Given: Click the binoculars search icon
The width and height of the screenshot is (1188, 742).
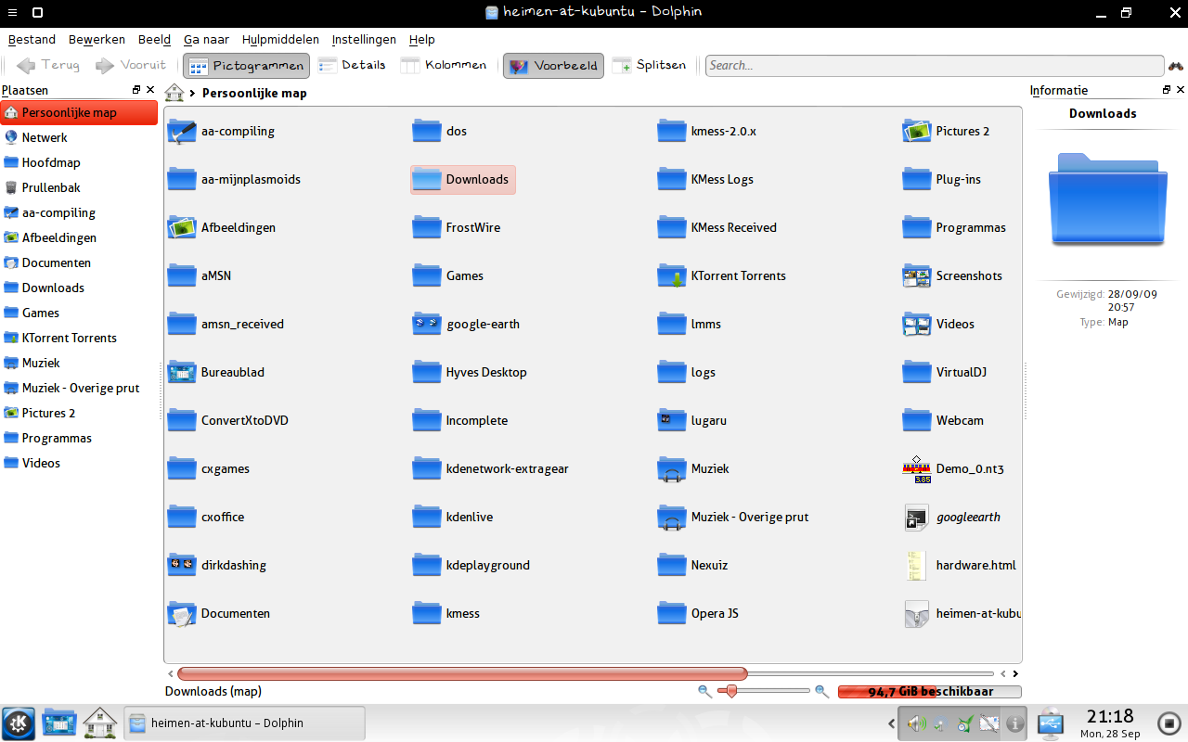Looking at the screenshot, I should [1175, 65].
